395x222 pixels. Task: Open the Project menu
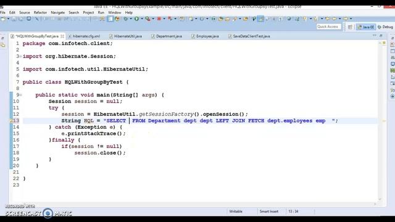pyautogui.click(x=88, y=12)
